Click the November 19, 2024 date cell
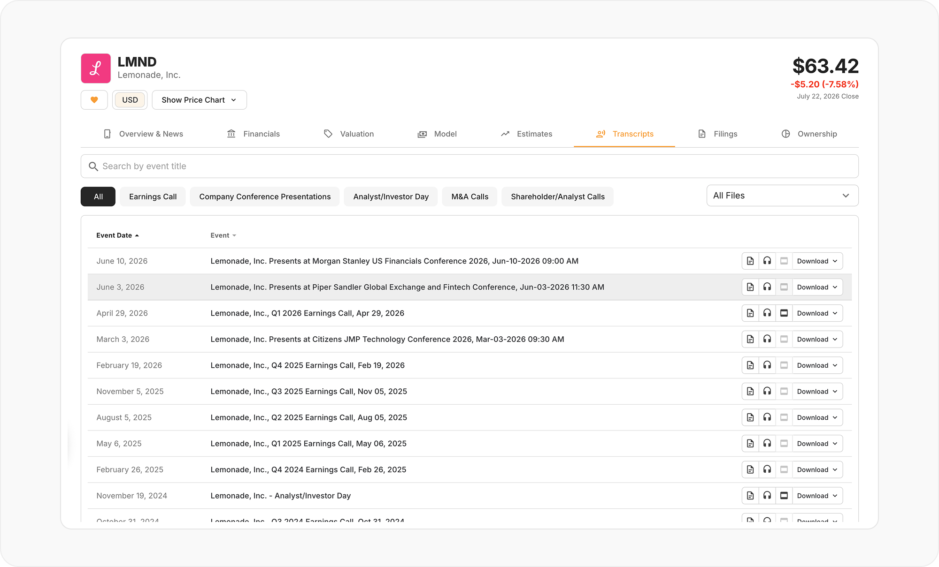 point(132,496)
